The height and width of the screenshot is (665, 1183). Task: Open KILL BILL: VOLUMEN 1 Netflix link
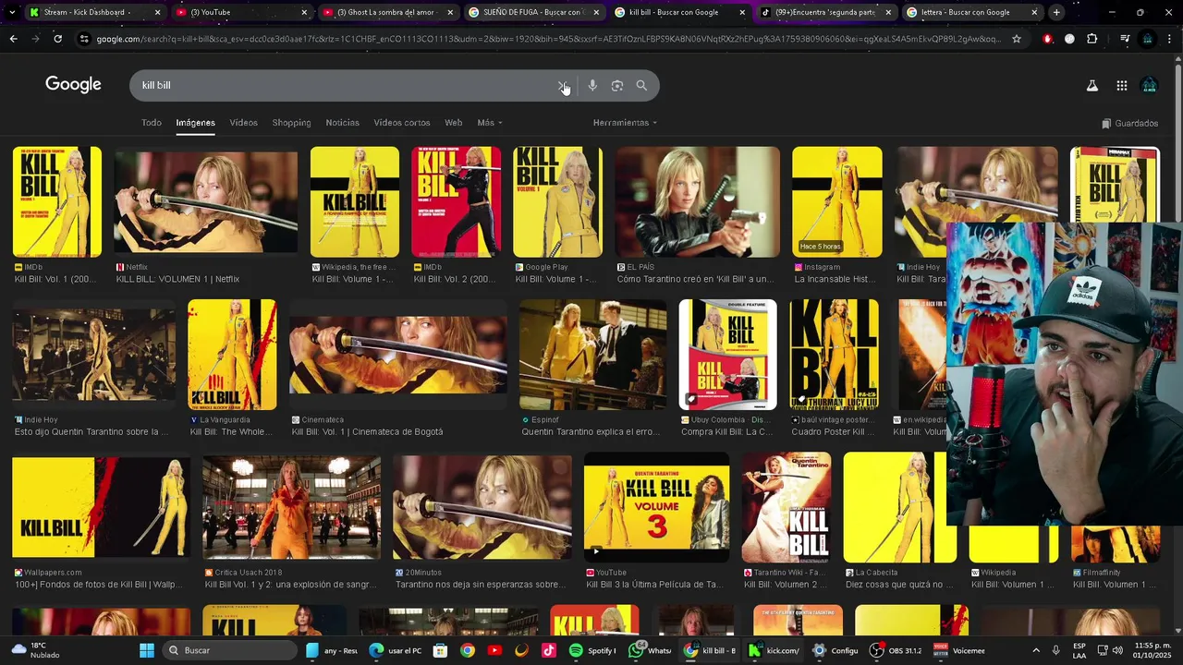tap(177, 279)
